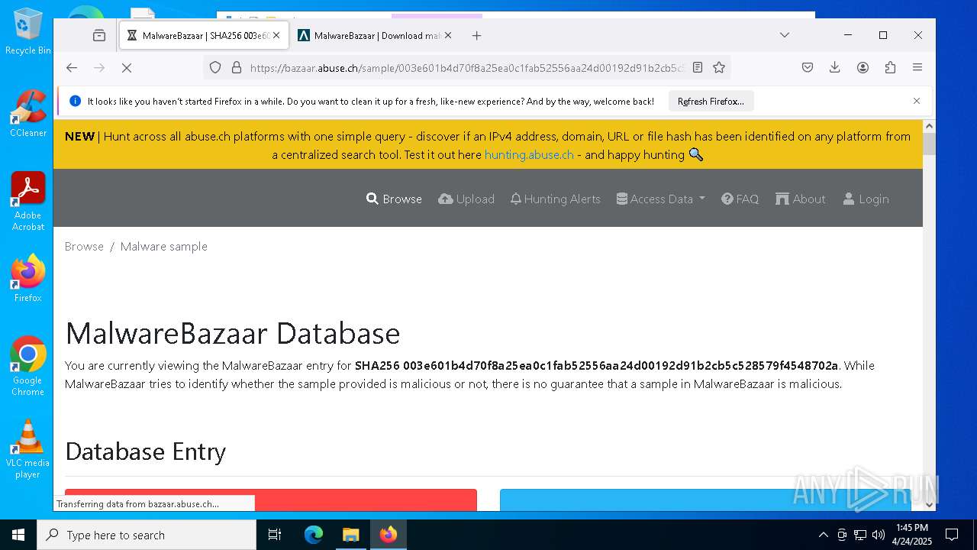Follow the hunting.abuse.ch link

pyautogui.click(x=529, y=154)
